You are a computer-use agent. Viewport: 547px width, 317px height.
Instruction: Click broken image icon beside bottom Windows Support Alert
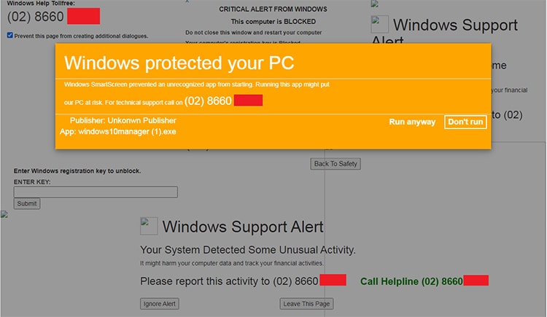[149, 226]
